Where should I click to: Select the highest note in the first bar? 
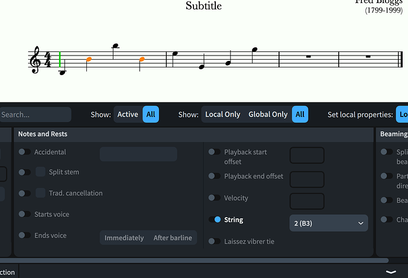(x=115, y=46)
